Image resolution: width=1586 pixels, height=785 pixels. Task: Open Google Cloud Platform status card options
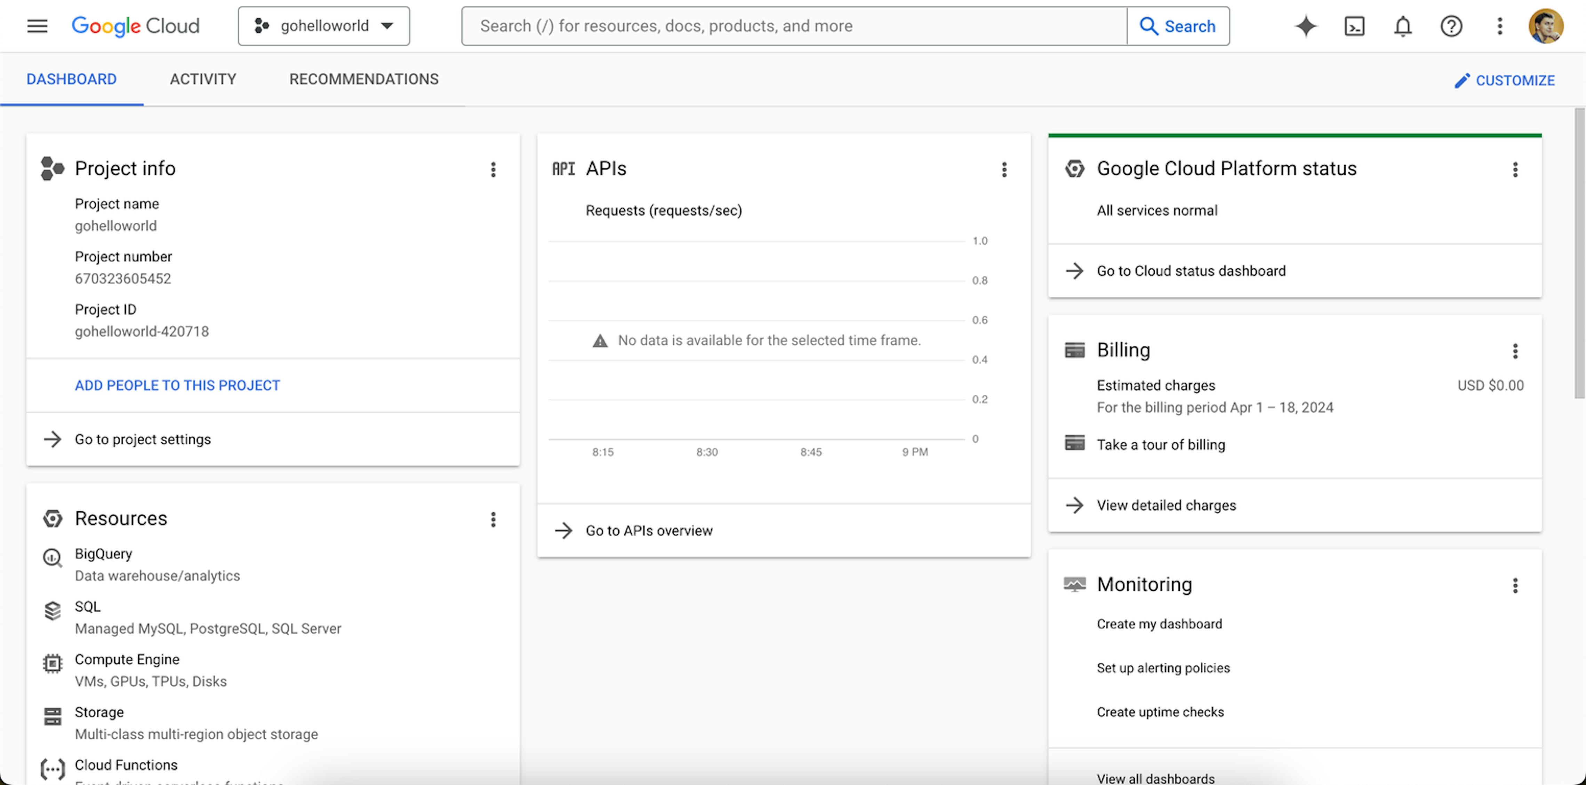[x=1515, y=169]
